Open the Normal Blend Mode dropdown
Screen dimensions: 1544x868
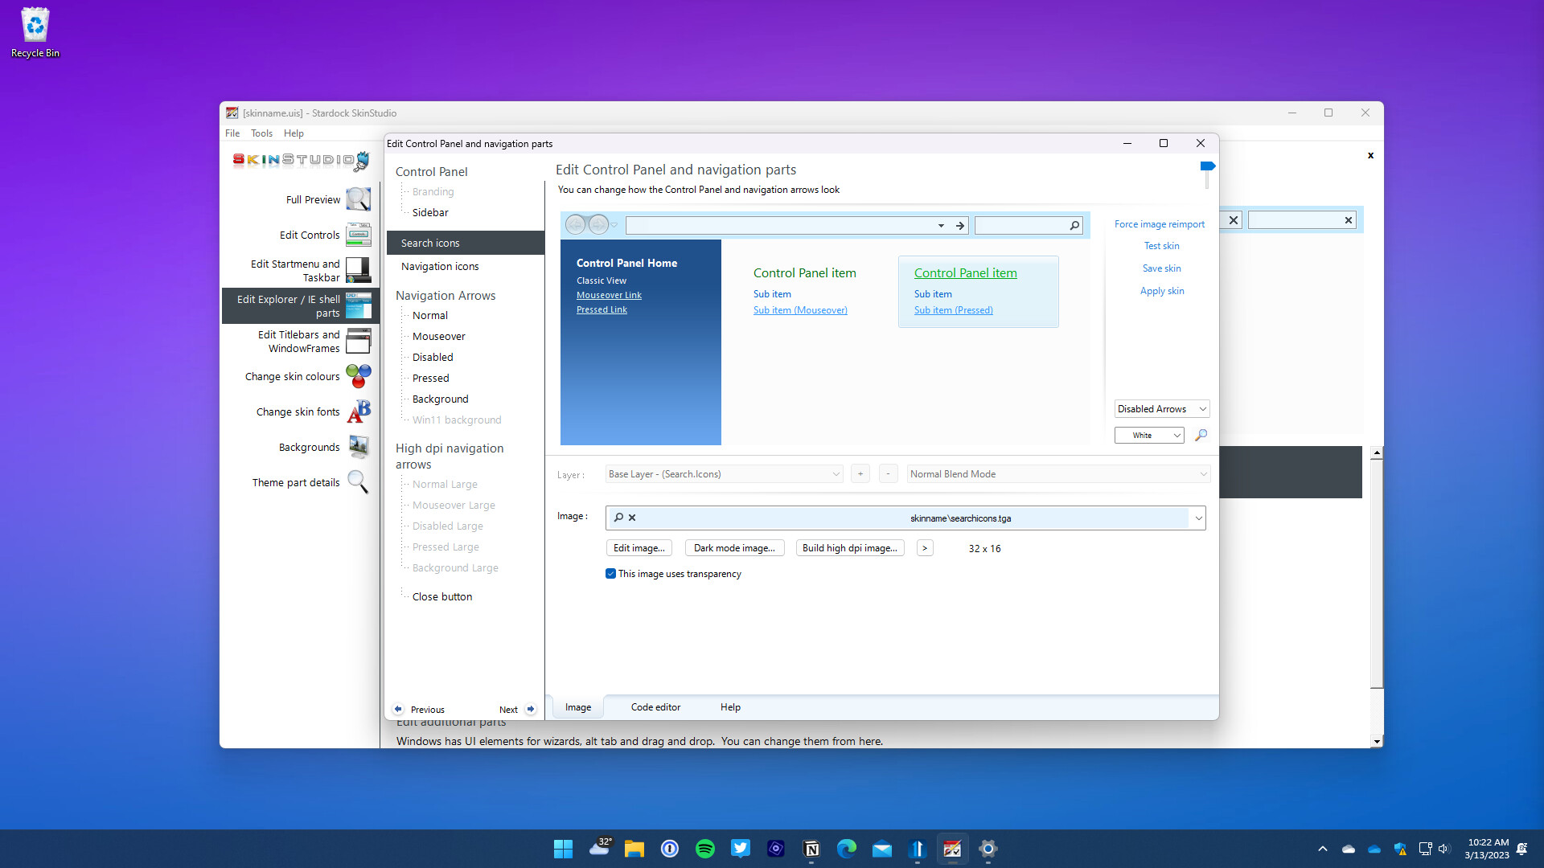1056,473
